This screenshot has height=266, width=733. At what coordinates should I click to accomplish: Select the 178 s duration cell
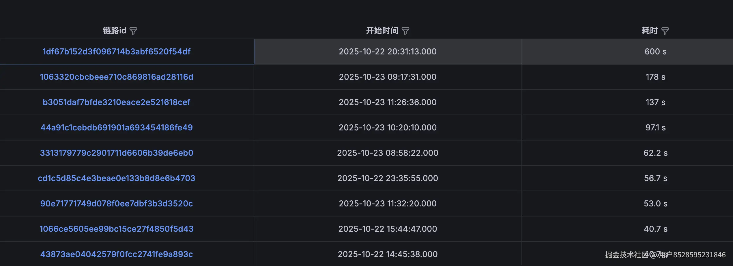click(x=655, y=77)
